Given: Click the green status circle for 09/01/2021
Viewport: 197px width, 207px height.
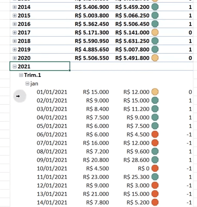Looking at the screenshot, I should click(x=155, y=160).
